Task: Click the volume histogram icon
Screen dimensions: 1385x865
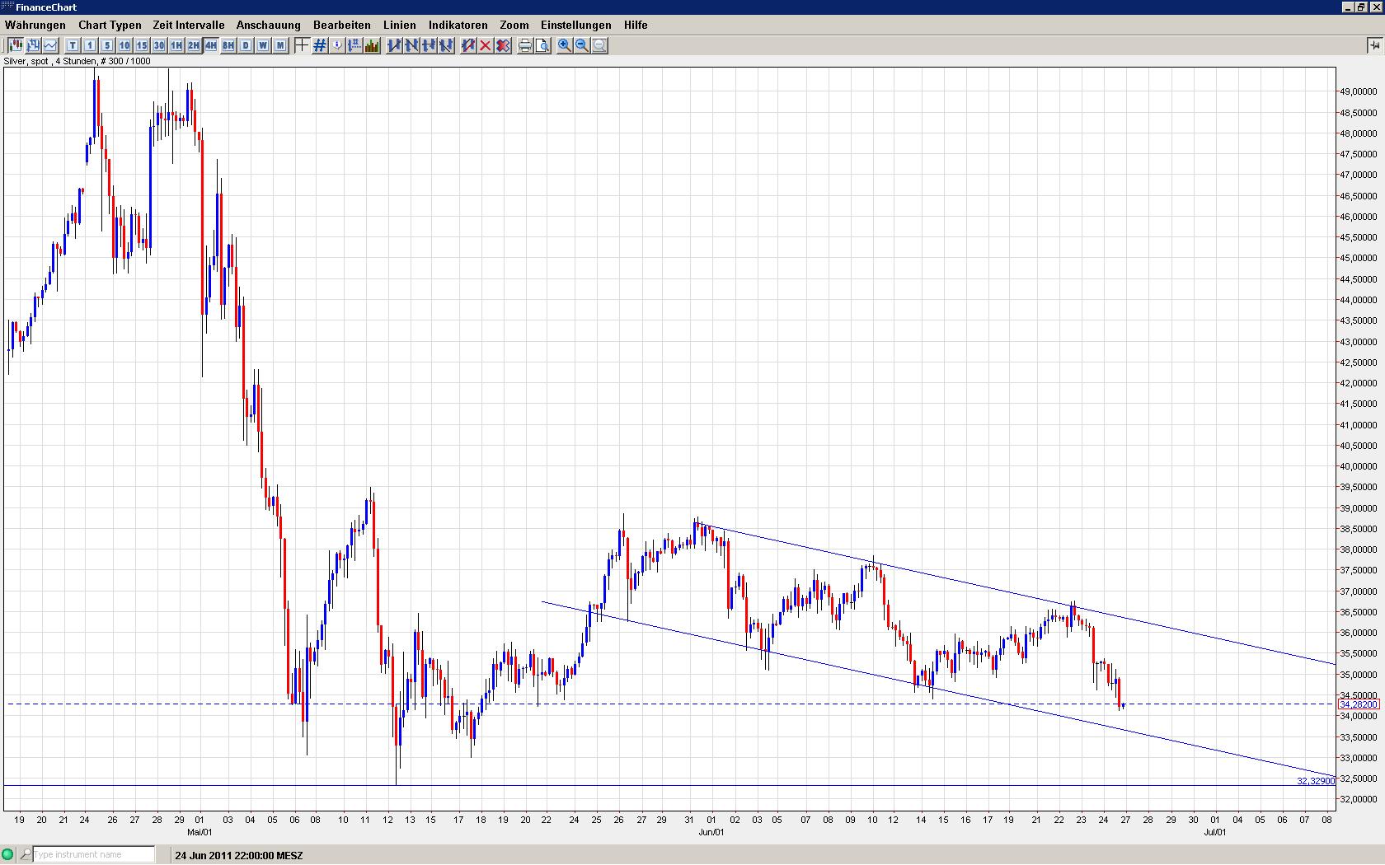Action: click(372, 45)
